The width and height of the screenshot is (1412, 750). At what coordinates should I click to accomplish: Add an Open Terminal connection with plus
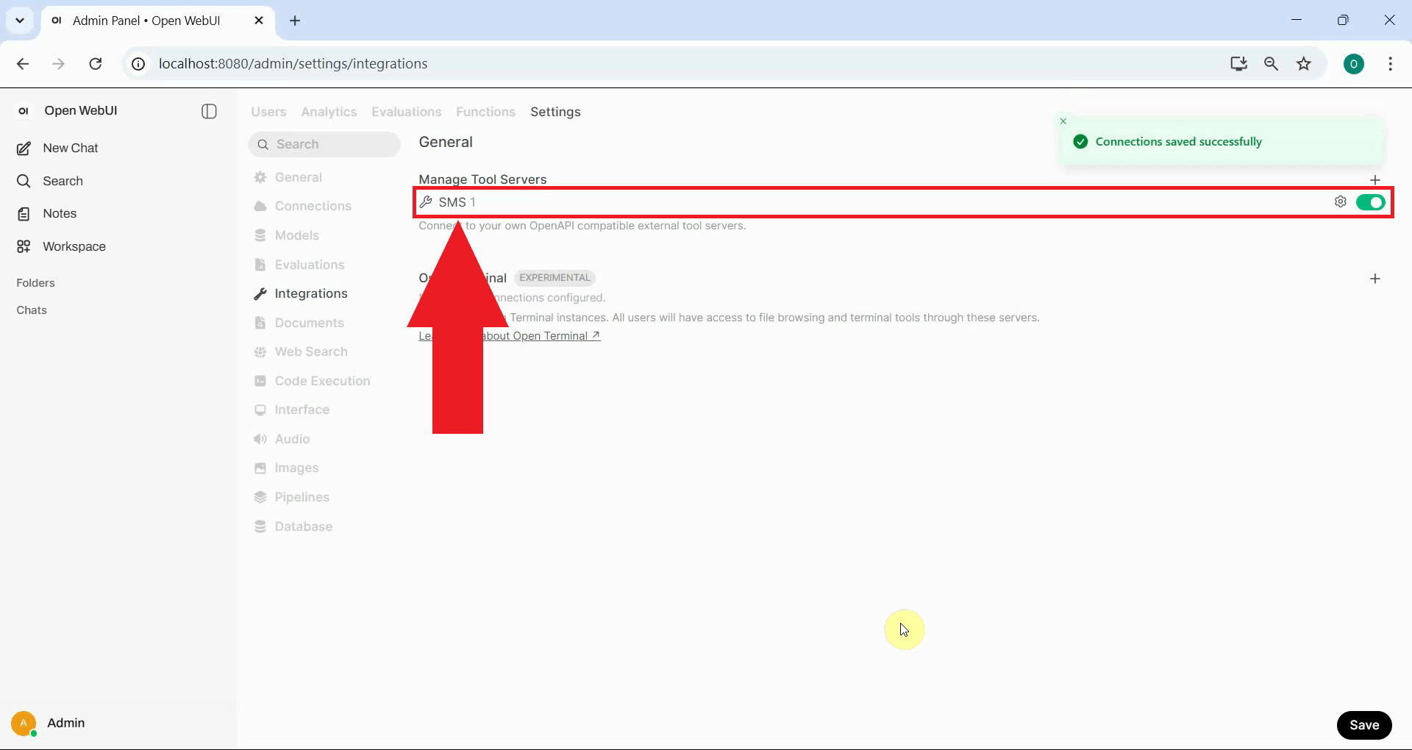point(1375,279)
